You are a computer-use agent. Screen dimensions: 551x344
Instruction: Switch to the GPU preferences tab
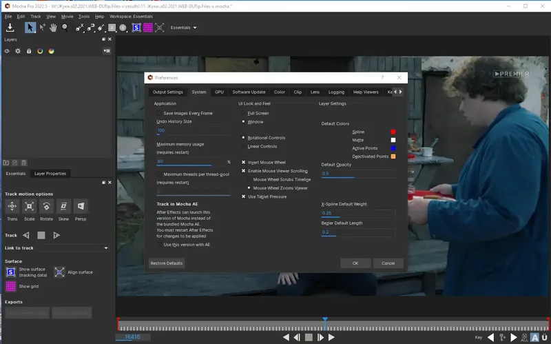point(219,92)
